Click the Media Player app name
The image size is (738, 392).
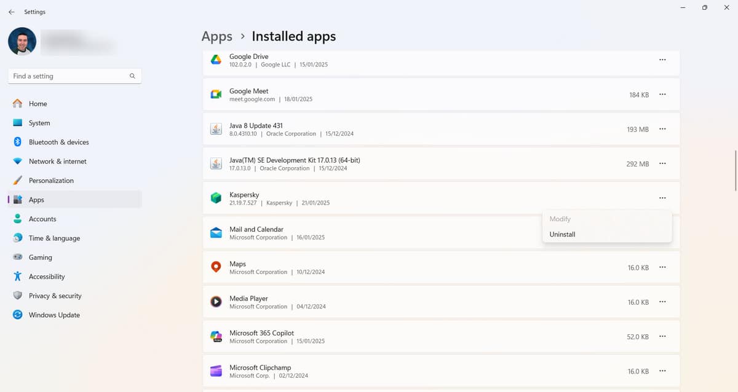pos(248,299)
